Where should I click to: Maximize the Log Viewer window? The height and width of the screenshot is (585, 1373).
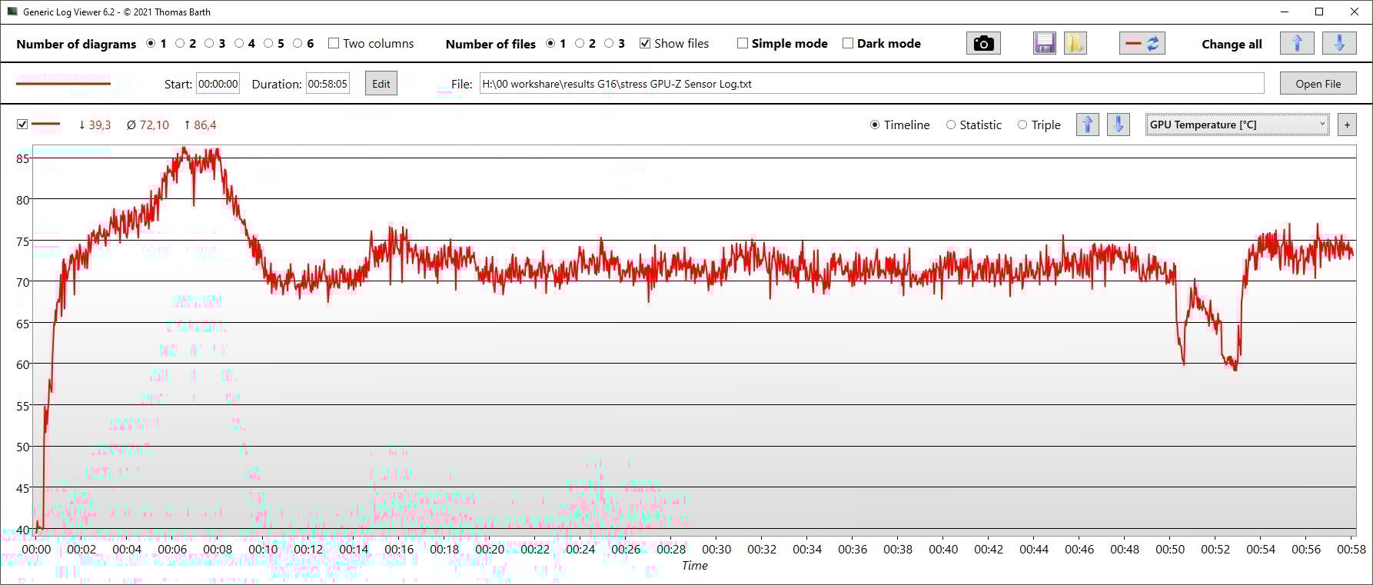click(1319, 12)
